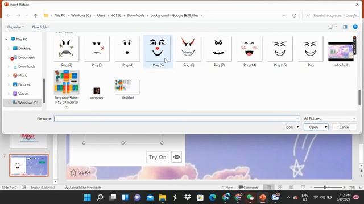364x204 pixels.
Task: Create a New folder
Action: [x=40, y=27]
